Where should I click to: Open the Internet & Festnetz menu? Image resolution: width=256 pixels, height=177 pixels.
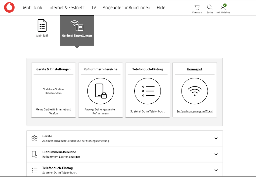pyautogui.click(x=67, y=8)
